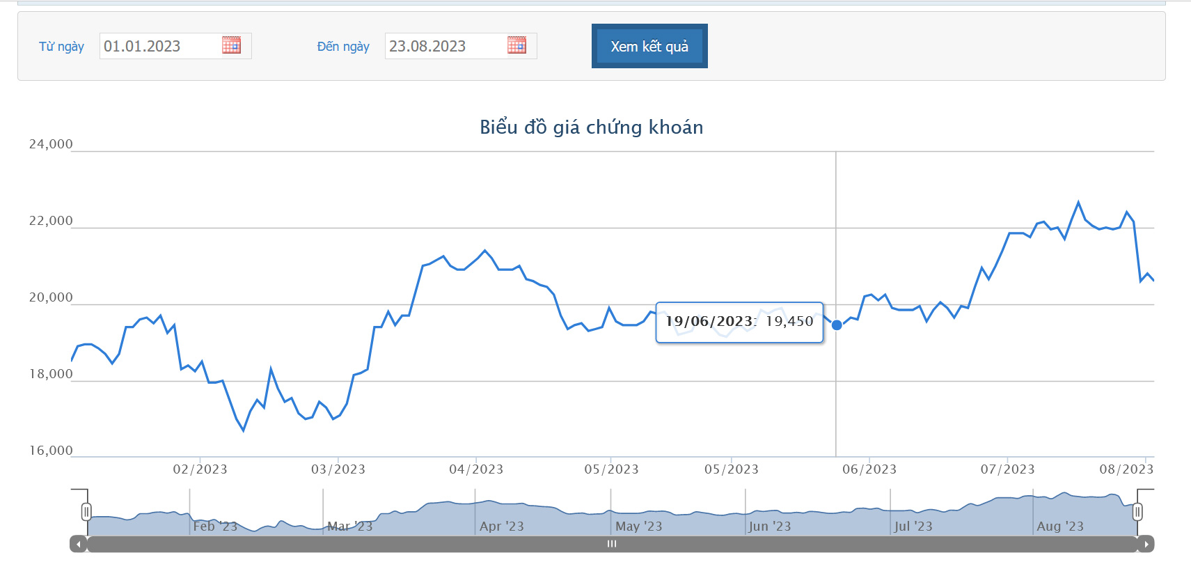Screen dimensions: 1191x569
Task: Click the Aug '23 label in navigator
Action: coord(1060,527)
